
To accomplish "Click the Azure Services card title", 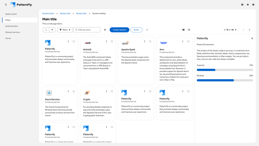I will coord(52,99).
